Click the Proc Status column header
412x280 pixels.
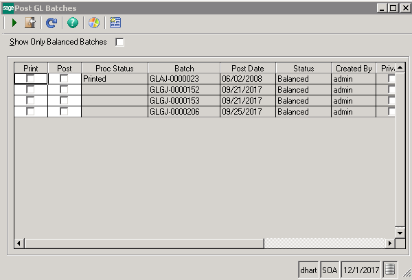point(114,69)
